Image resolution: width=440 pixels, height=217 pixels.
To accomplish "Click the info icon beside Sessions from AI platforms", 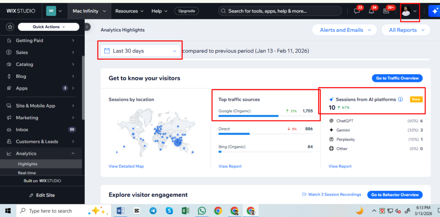I will point(401,99).
